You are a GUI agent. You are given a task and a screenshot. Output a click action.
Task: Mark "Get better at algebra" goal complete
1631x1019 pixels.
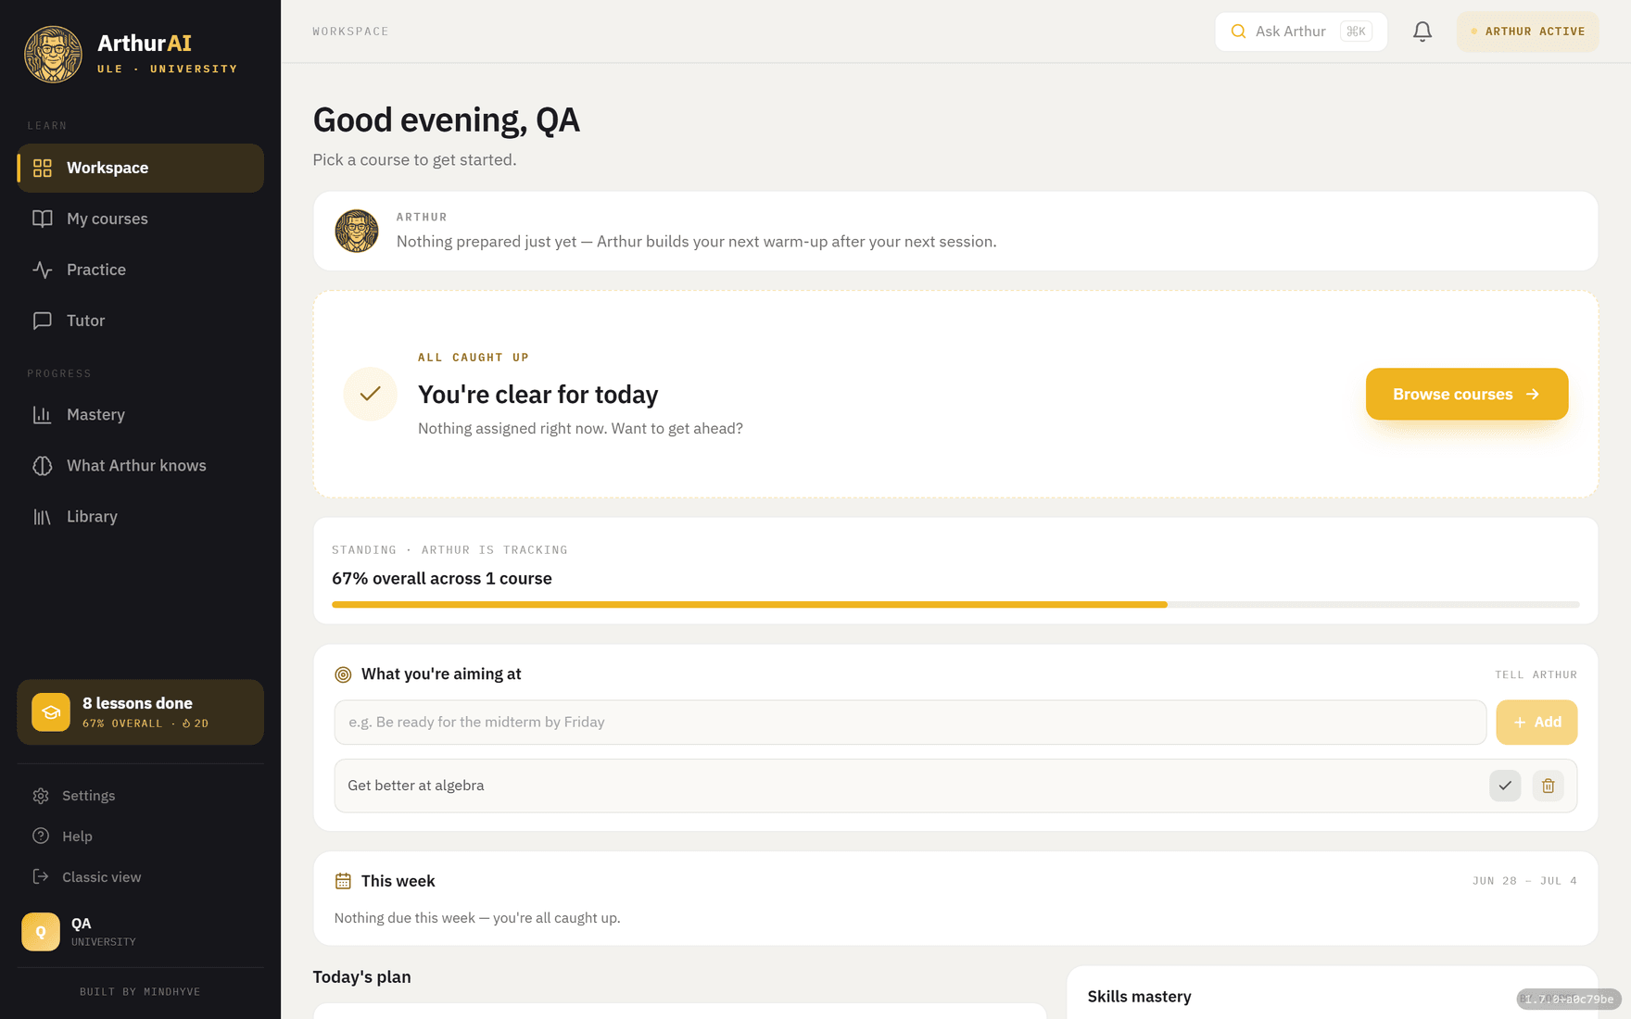pyautogui.click(x=1505, y=786)
